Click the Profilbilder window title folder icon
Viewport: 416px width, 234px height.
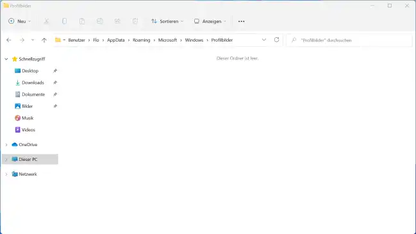6,6
